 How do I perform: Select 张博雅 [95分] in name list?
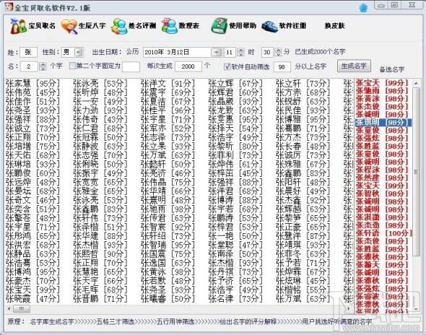(x=303, y=119)
